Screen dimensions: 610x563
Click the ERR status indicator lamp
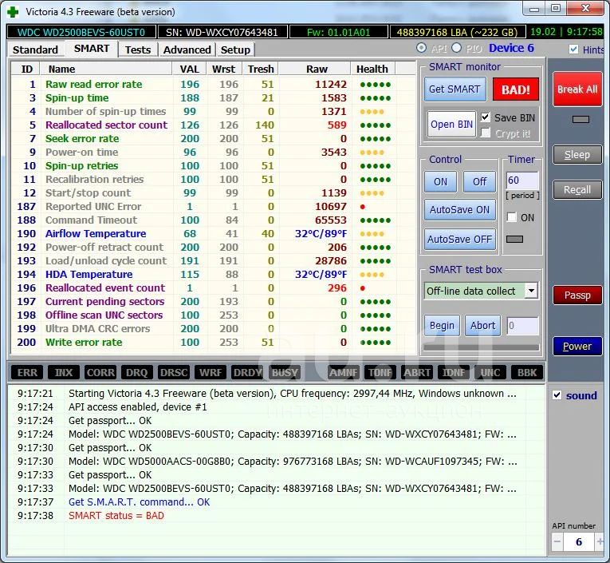27,373
